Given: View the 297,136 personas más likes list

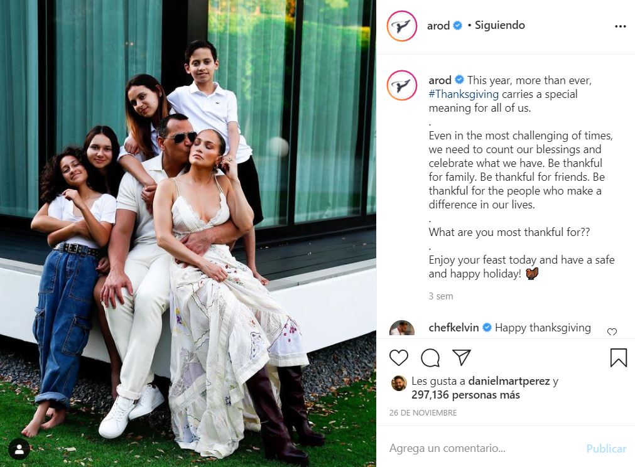Looking at the screenshot, I should (x=465, y=395).
